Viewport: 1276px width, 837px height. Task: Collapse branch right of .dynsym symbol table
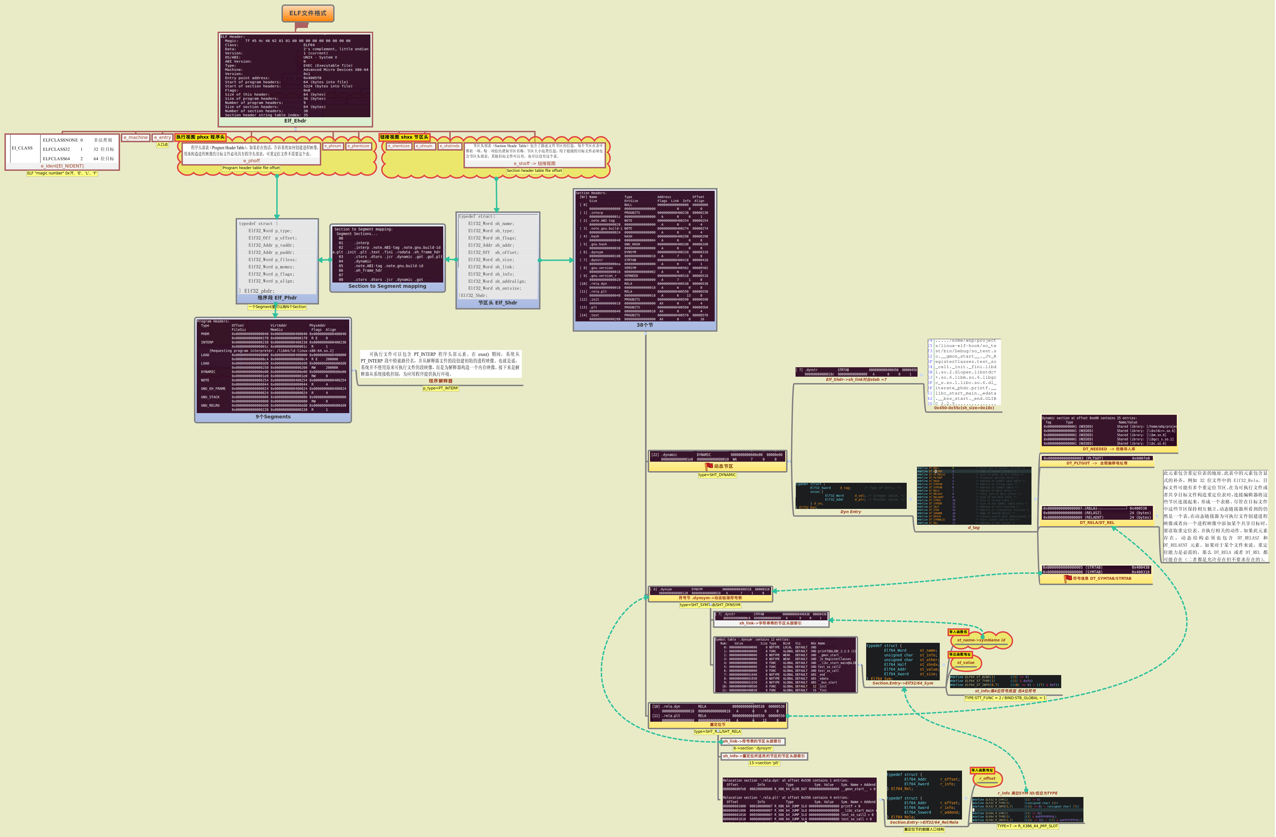point(861,664)
